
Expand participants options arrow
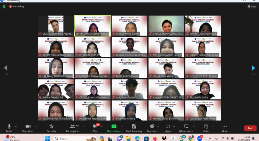coord(83,126)
